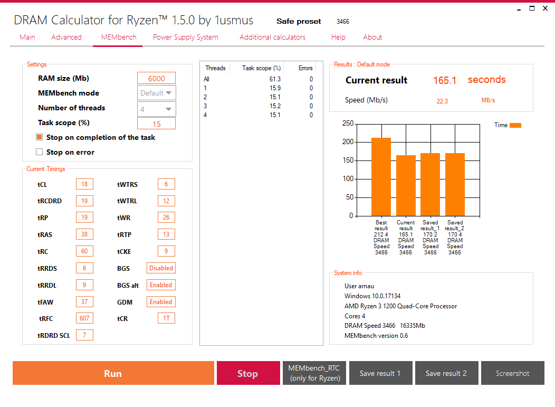This screenshot has height=407, width=555.
Task: Open the Power Supply System tab
Action: tap(186, 37)
